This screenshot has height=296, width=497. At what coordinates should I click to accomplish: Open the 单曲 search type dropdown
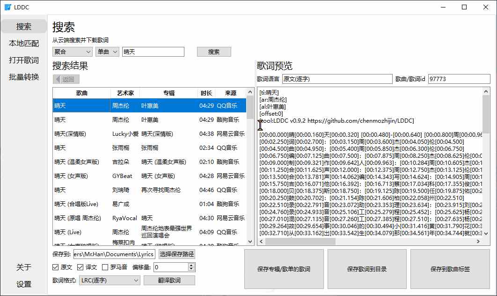107,52
